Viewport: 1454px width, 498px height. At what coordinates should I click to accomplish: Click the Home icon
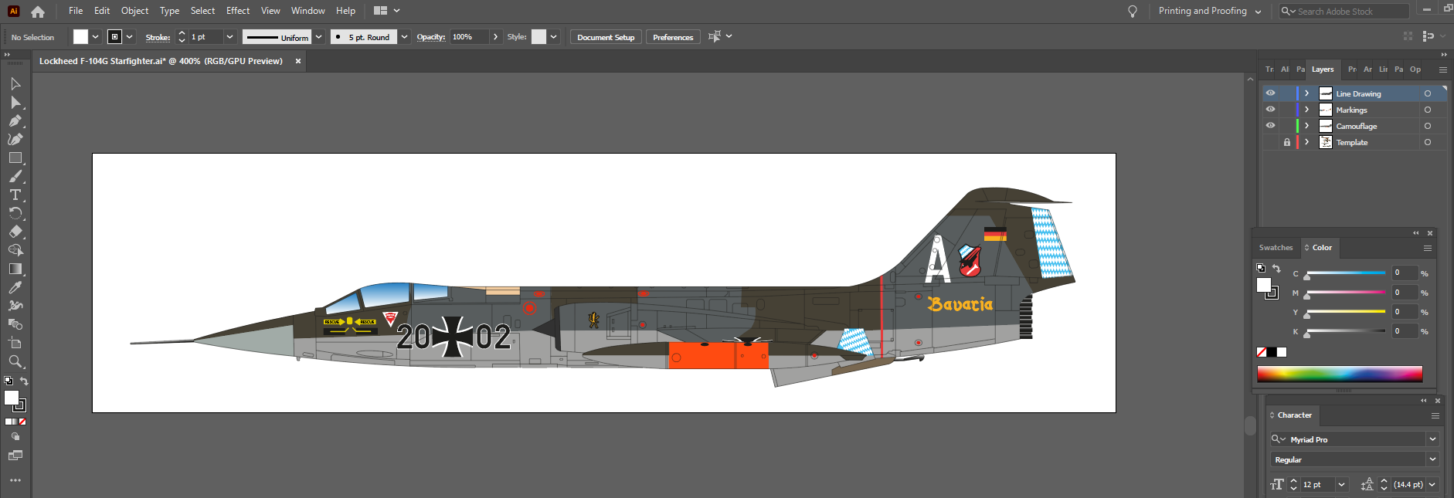point(38,12)
